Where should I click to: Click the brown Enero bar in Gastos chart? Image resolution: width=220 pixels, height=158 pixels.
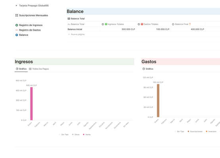[x=158, y=101]
